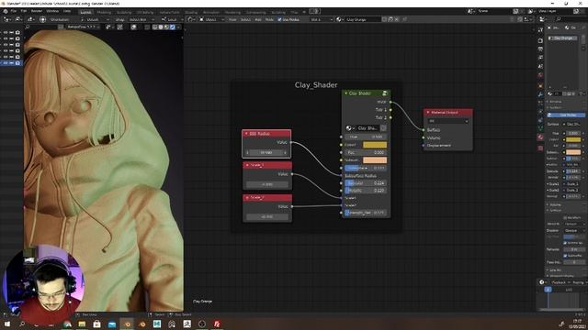Toggle the pin node tree icon
588x330 pixels.
point(404,19)
